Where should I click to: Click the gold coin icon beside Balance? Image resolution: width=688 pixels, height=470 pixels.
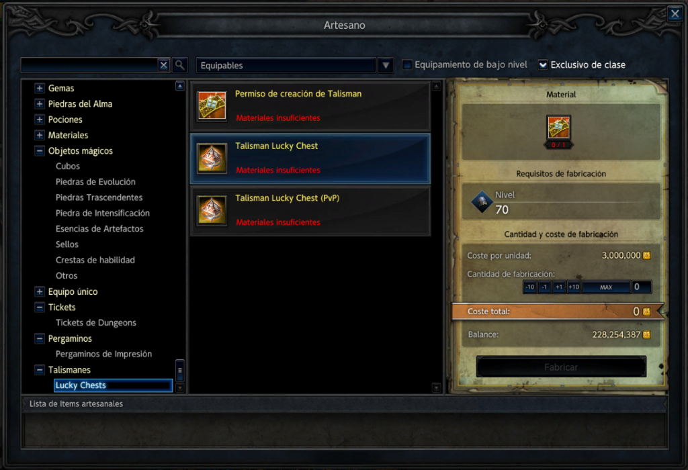click(x=647, y=334)
